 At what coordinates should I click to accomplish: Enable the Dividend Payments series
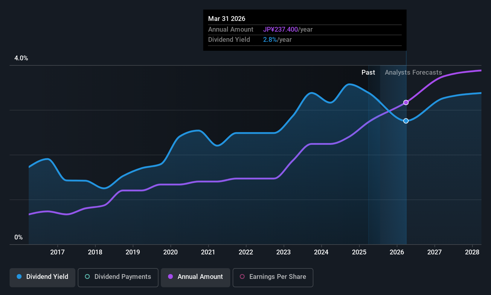click(118, 277)
